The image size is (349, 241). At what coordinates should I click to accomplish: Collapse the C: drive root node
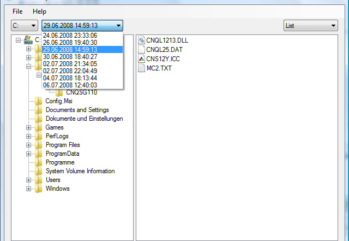pyautogui.click(x=19, y=40)
